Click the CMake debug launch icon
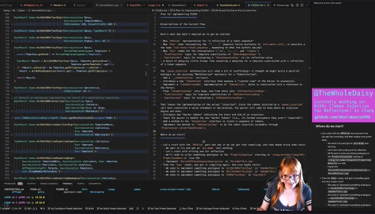 point(137,208)
